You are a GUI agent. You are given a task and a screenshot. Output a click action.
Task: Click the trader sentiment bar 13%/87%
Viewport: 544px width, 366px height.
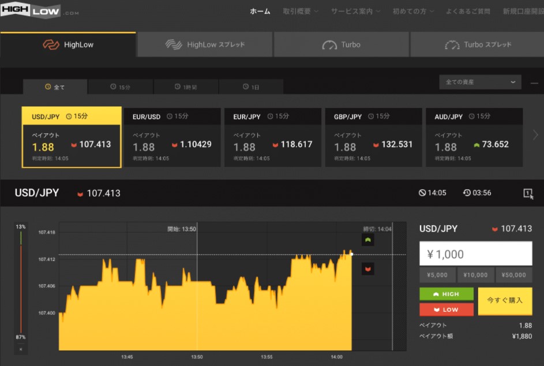pyautogui.click(x=21, y=282)
